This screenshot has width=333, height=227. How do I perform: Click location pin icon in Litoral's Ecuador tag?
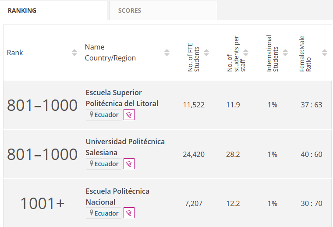click(x=92, y=114)
